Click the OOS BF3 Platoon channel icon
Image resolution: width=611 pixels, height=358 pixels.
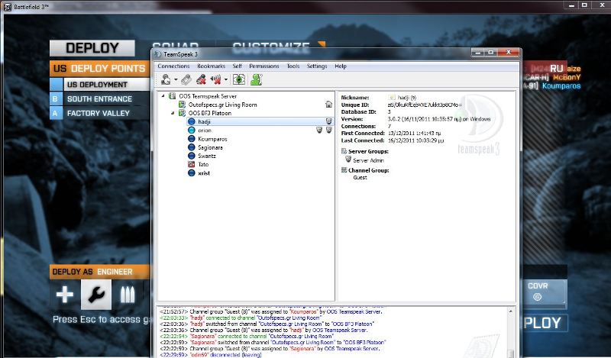tap(182, 113)
